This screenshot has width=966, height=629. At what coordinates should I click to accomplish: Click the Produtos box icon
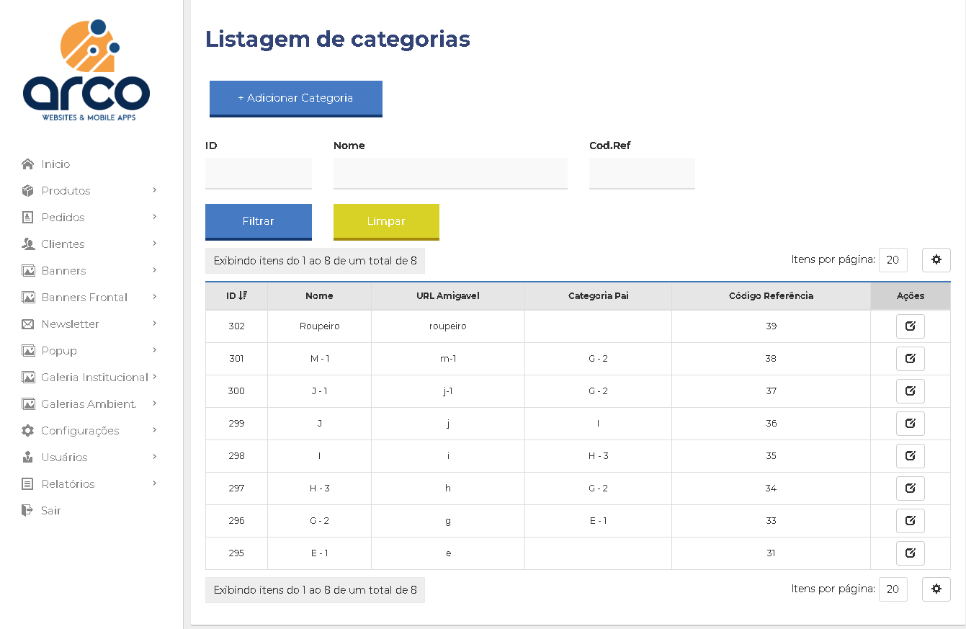coord(28,191)
